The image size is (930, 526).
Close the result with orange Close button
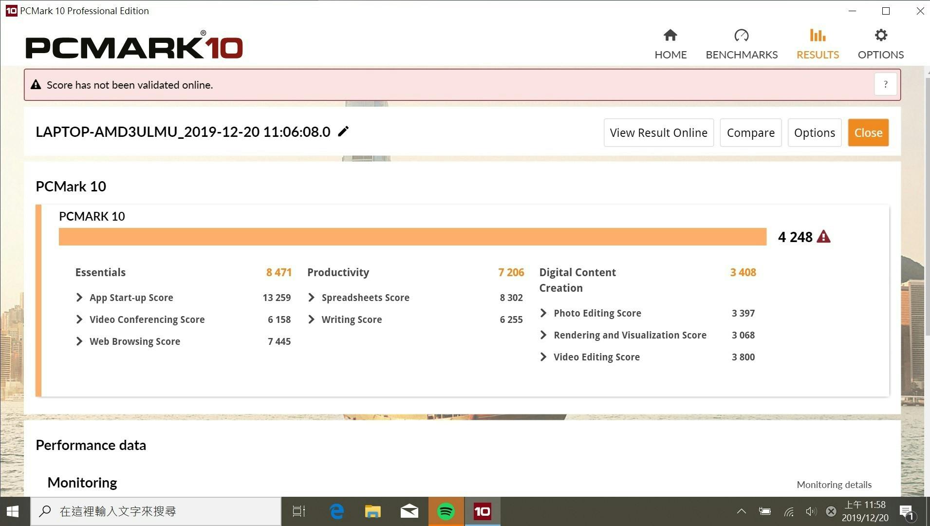coord(868,132)
